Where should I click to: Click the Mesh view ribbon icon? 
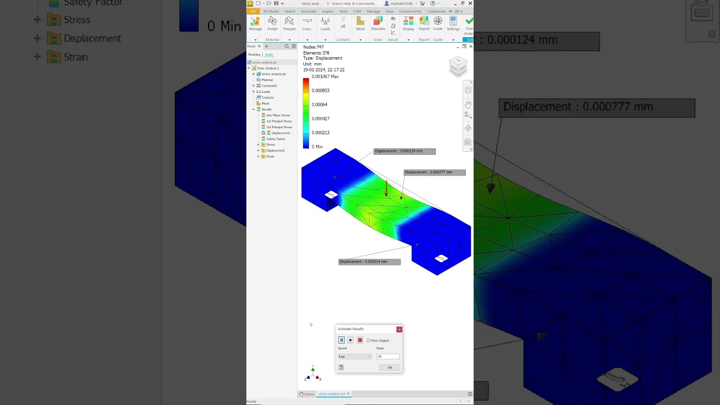click(360, 23)
